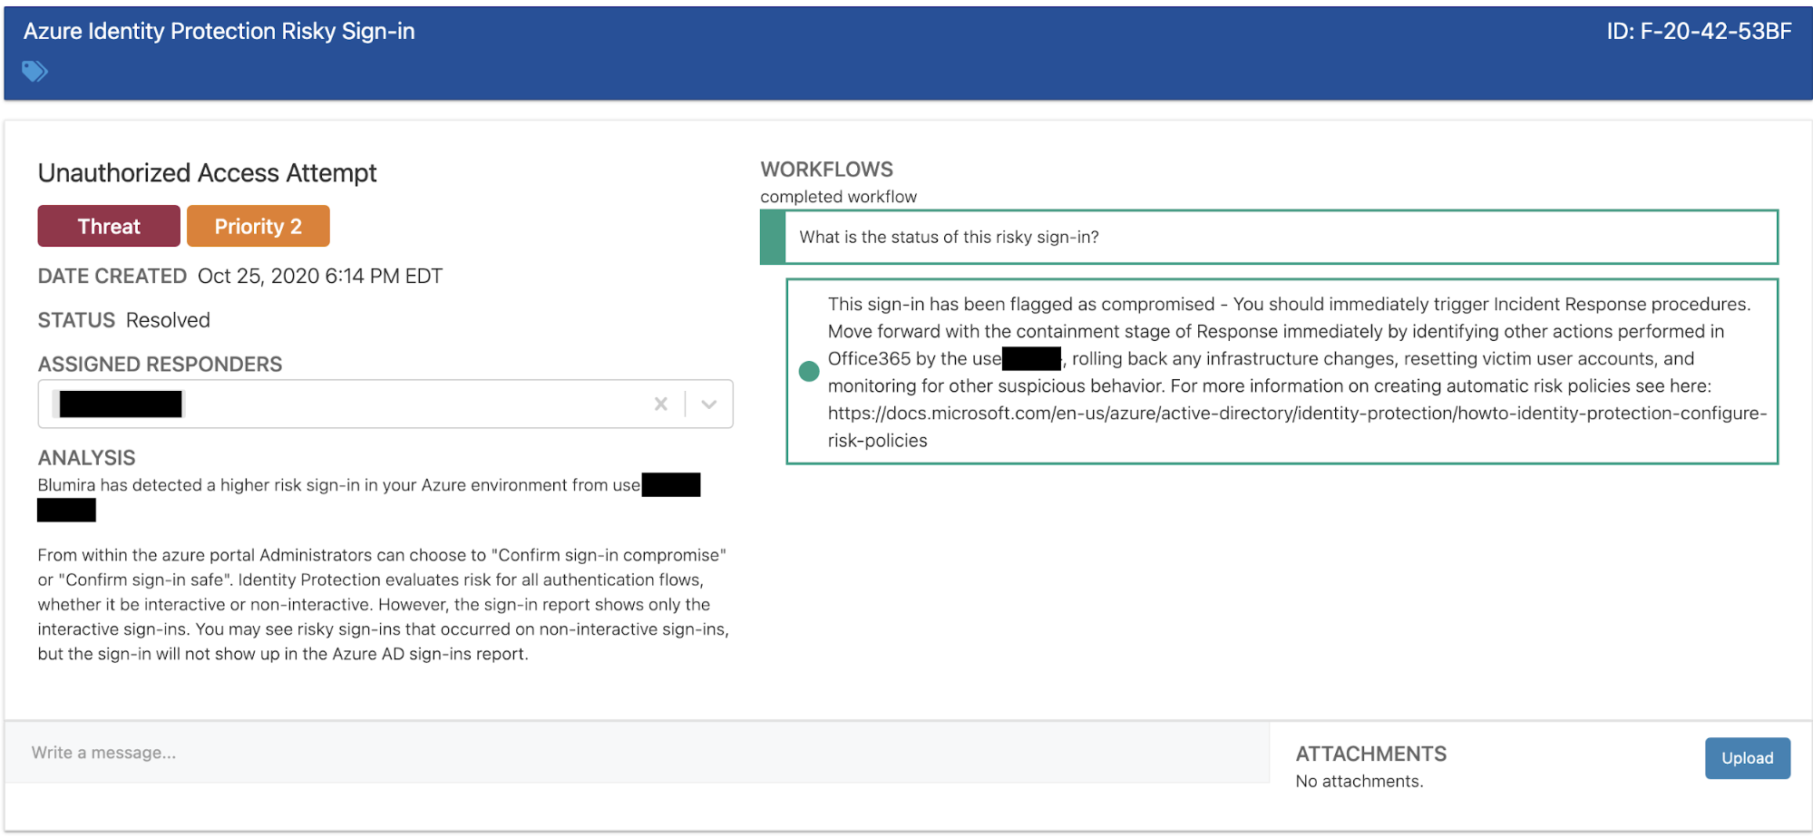The height and width of the screenshot is (838, 1813).
Task: Focus the Write a message field
Action: (x=637, y=753)
